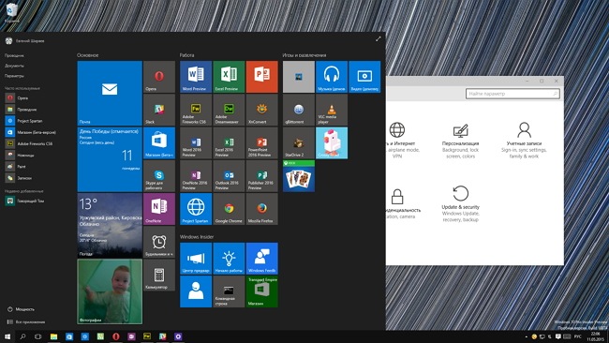609x343 pixels.
Task: Open Персонализация in the Settings window
Action: [x=460, y=141]
